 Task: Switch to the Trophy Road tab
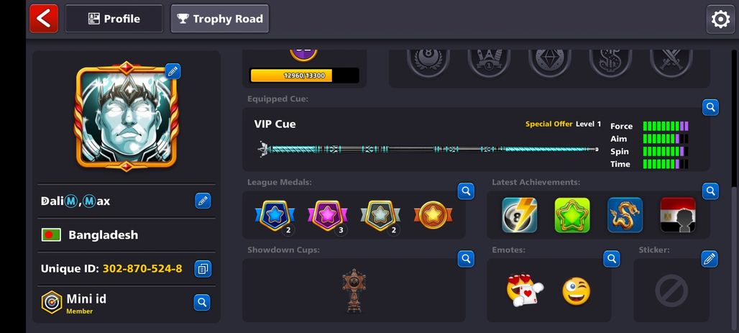pyautogui.click(x=220, y=19)
